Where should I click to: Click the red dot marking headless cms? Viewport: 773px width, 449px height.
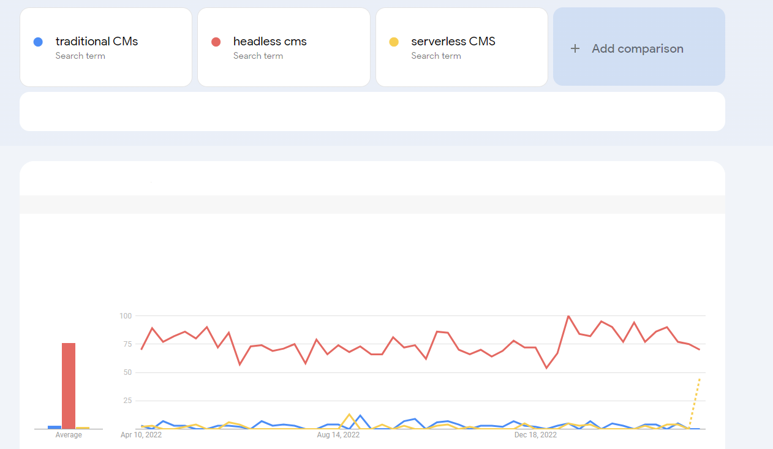coord(217,41)
